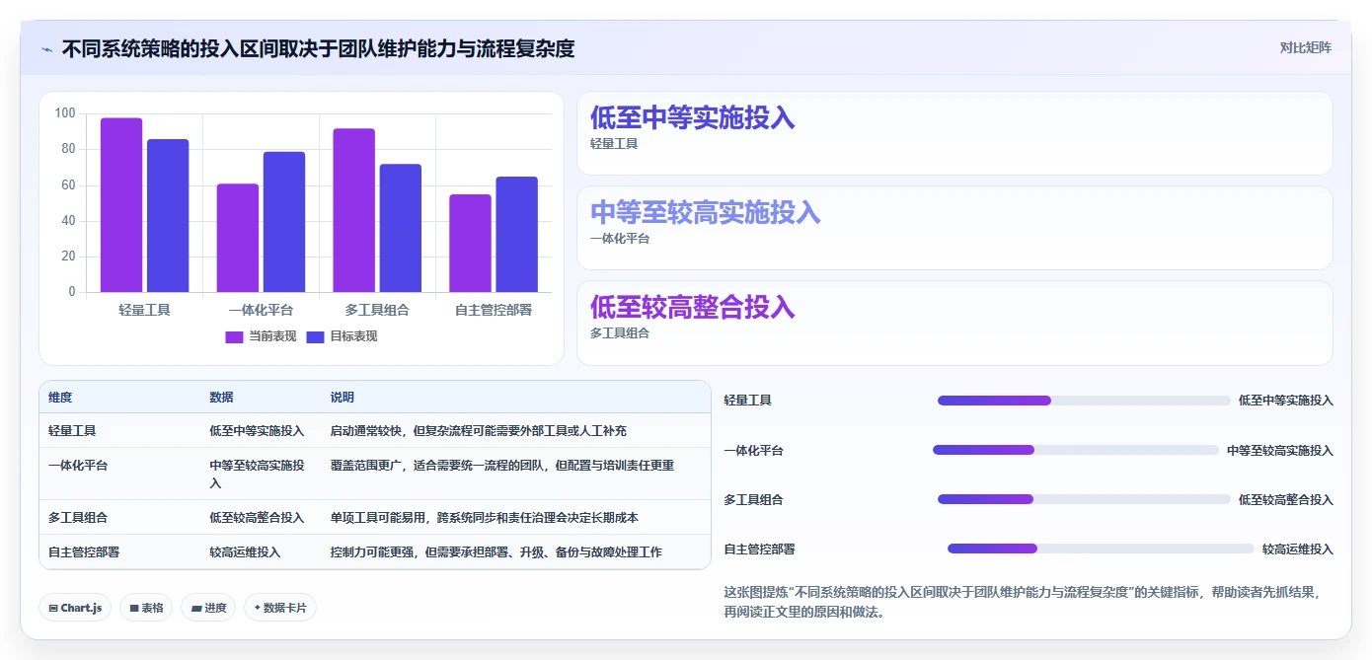1372x660 pixels.
Task: Click the 对比矩阵 label in the header
Action: [x=1305, y=47]
